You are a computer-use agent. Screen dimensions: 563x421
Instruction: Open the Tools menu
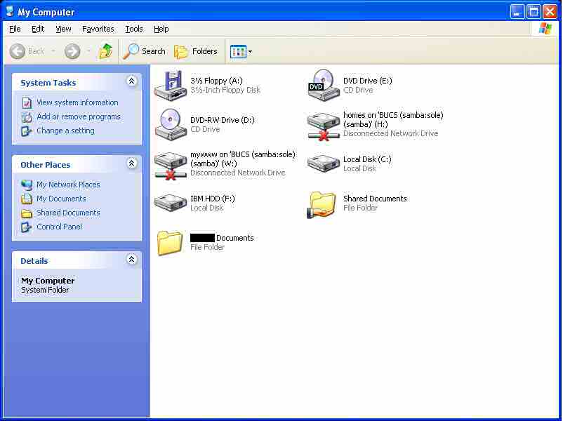134,29
